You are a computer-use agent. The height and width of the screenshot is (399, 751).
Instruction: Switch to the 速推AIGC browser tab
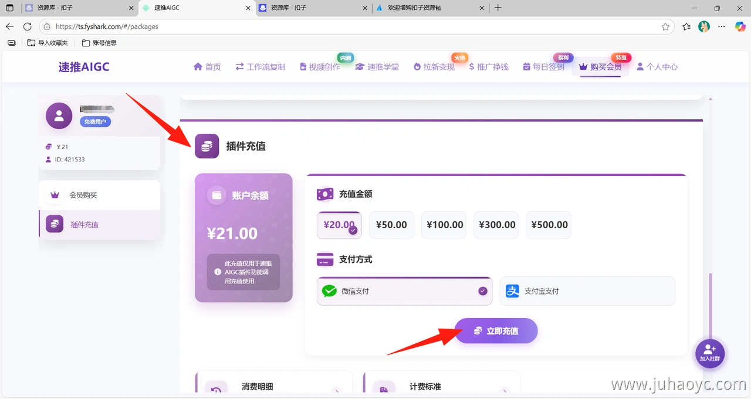point(196,8)
